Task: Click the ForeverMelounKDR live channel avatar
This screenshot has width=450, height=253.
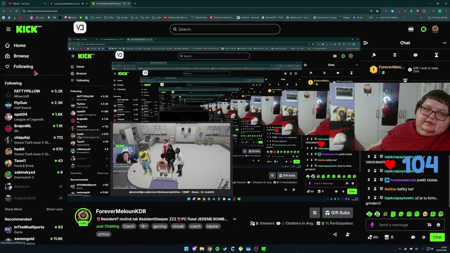Action: pyautogui.click(x=83, y=217)
